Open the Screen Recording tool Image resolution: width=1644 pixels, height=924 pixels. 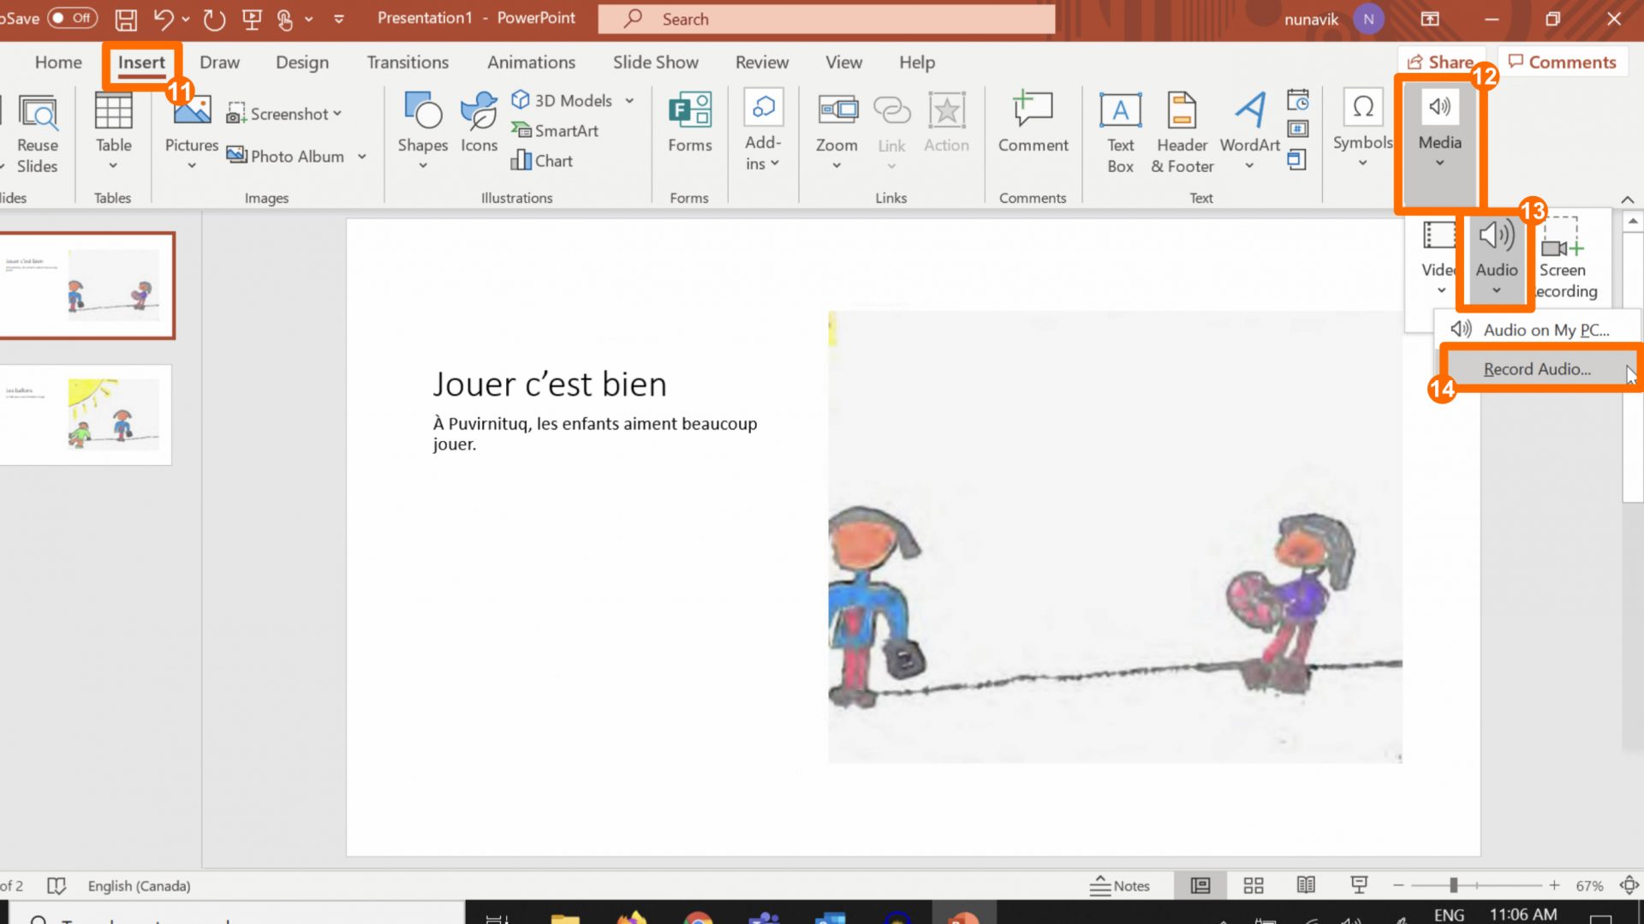pyautogui.click(x=1564, y=257)
